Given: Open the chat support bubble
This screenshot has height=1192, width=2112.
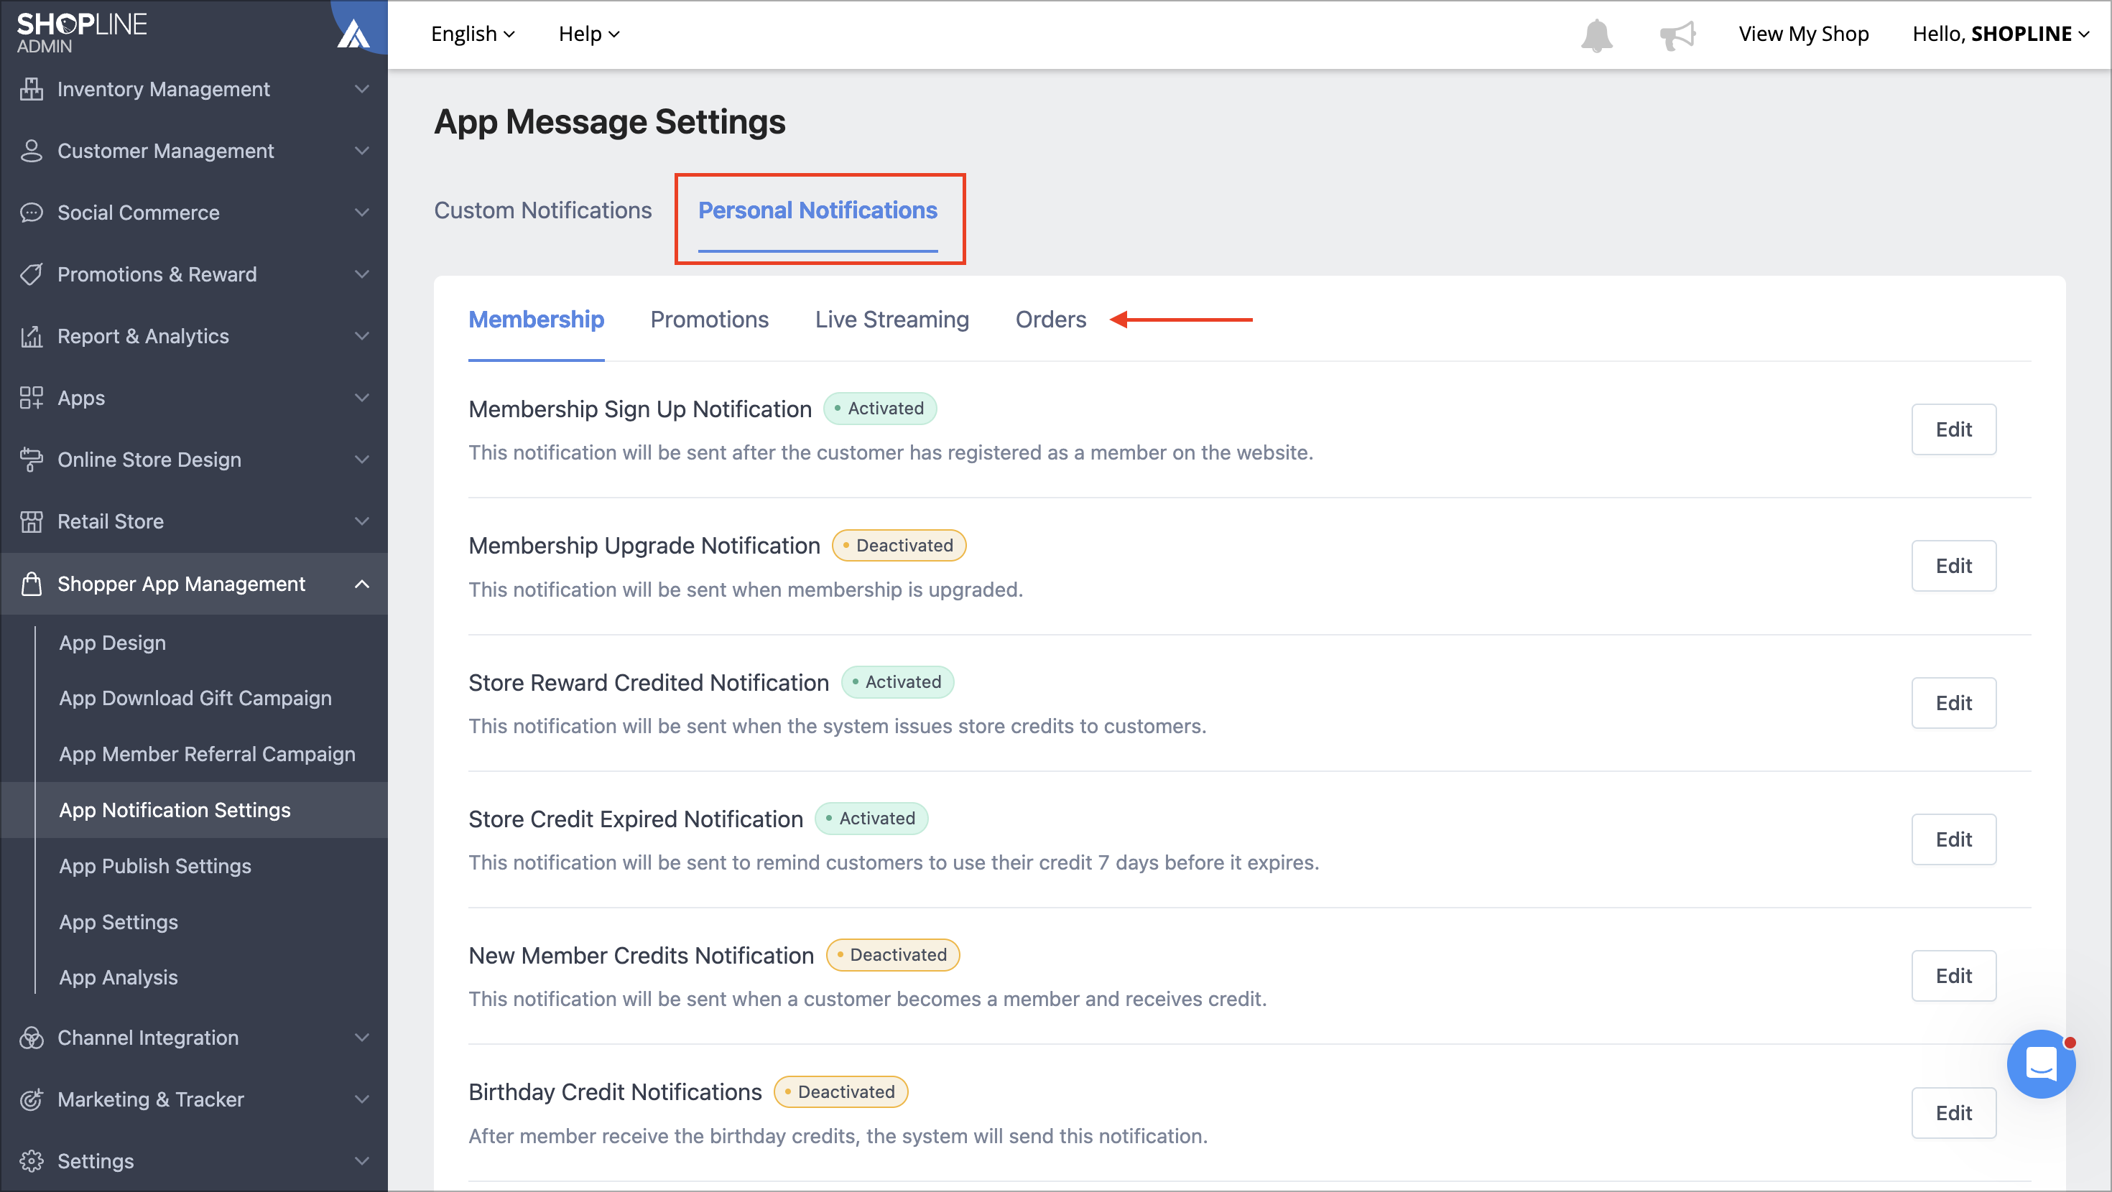Looking at the screenshot, I should pos(2041,1064).
